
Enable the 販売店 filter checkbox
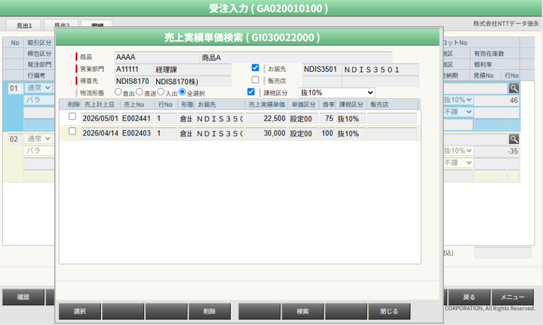click(255, 80)
